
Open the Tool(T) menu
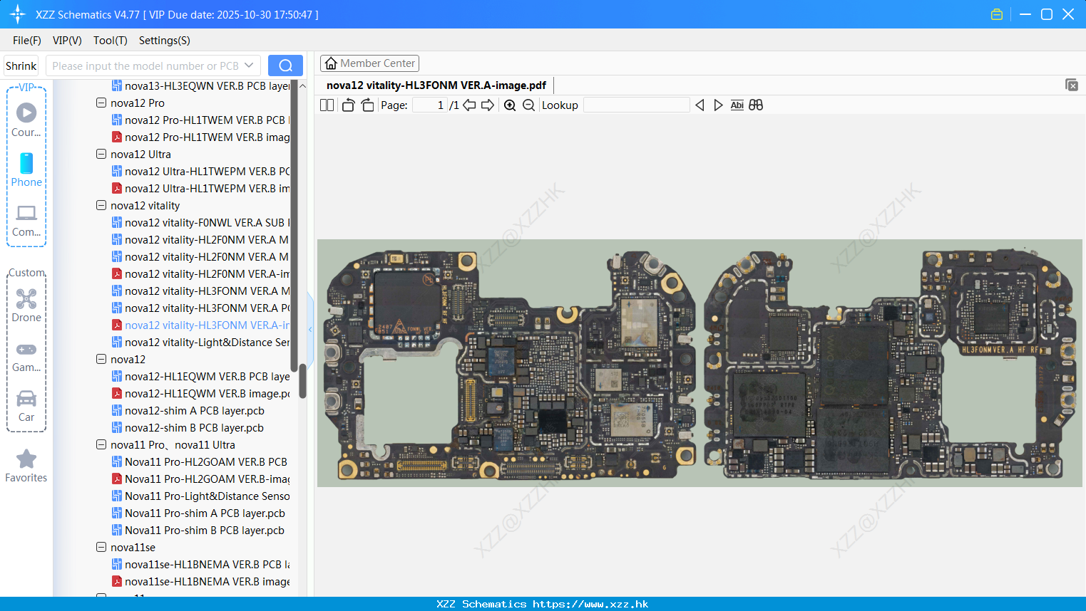click(x=110, y=41)
